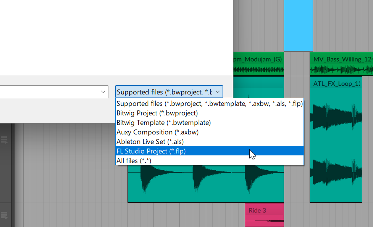373x227 pixels.
Task: Select Bitwig Project (*.bwproject) filter
Action: point(210,113)
